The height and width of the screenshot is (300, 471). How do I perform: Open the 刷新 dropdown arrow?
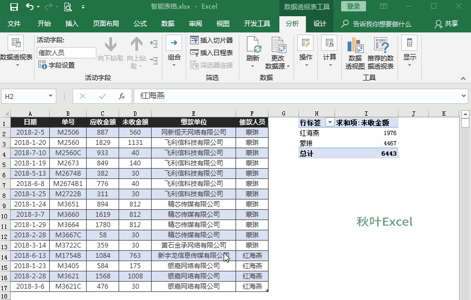coord(253,66)
